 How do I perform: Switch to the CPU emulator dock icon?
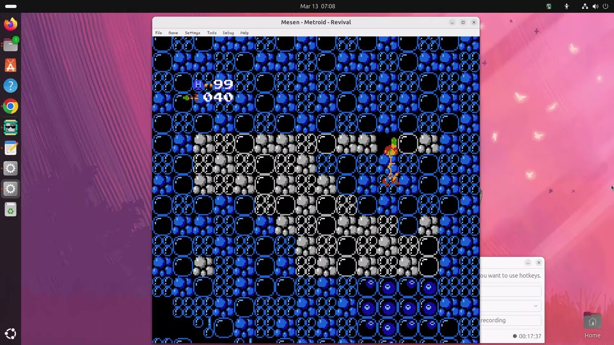(11, 127)
